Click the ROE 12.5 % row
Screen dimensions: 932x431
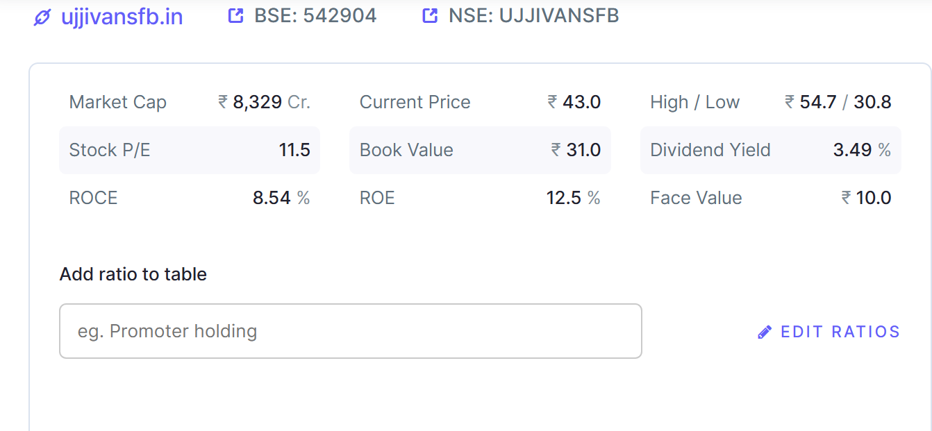pos(480,198)
